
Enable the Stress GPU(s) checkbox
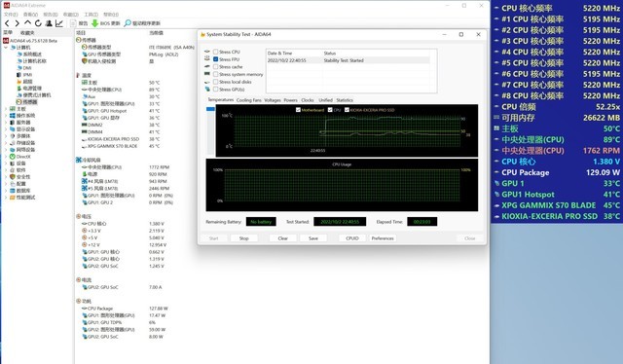click(216, 89)
